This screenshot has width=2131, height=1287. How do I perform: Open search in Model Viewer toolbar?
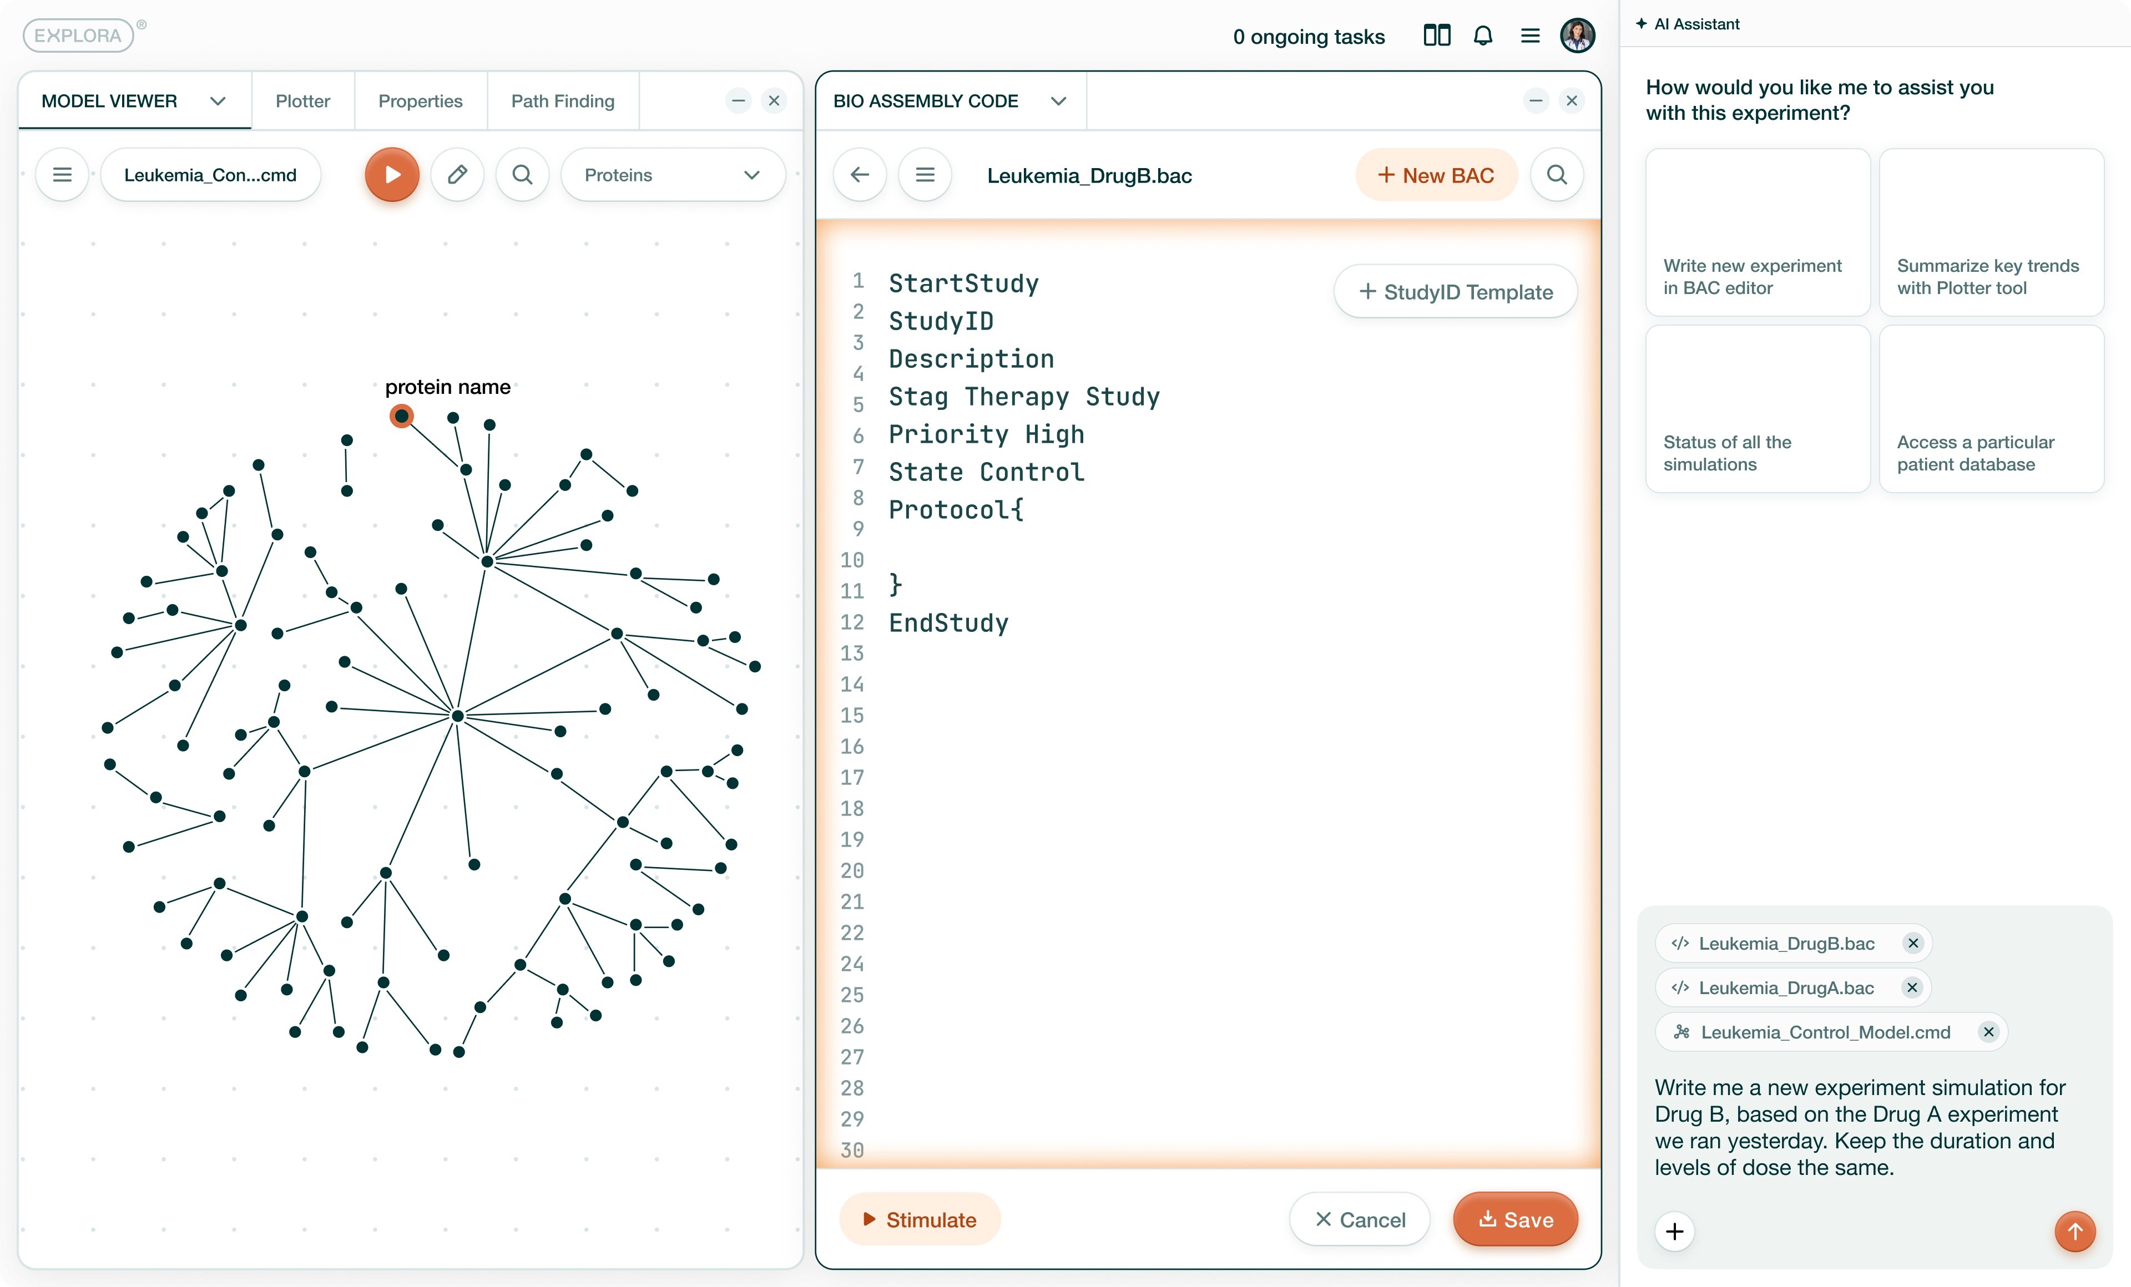(x=522, y=175)
